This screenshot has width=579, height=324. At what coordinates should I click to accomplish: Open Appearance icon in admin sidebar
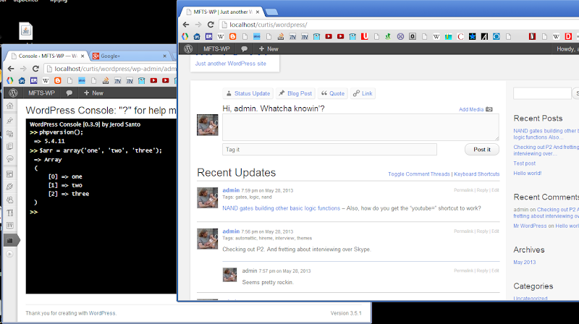tap(9, 174)
